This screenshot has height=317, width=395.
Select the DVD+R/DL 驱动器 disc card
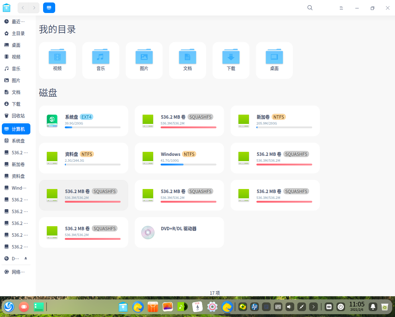coord(179,232)
